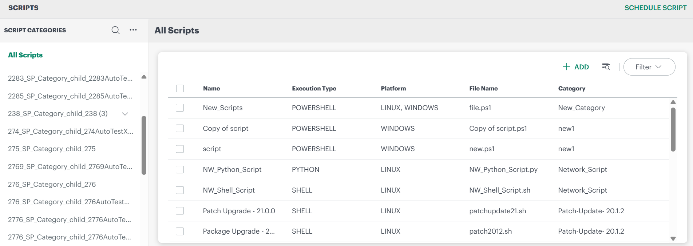Open the NW_Python_Script name
The width and height of the screenshot is (693, 246).
pyautogui.click(x=232, y=169)
